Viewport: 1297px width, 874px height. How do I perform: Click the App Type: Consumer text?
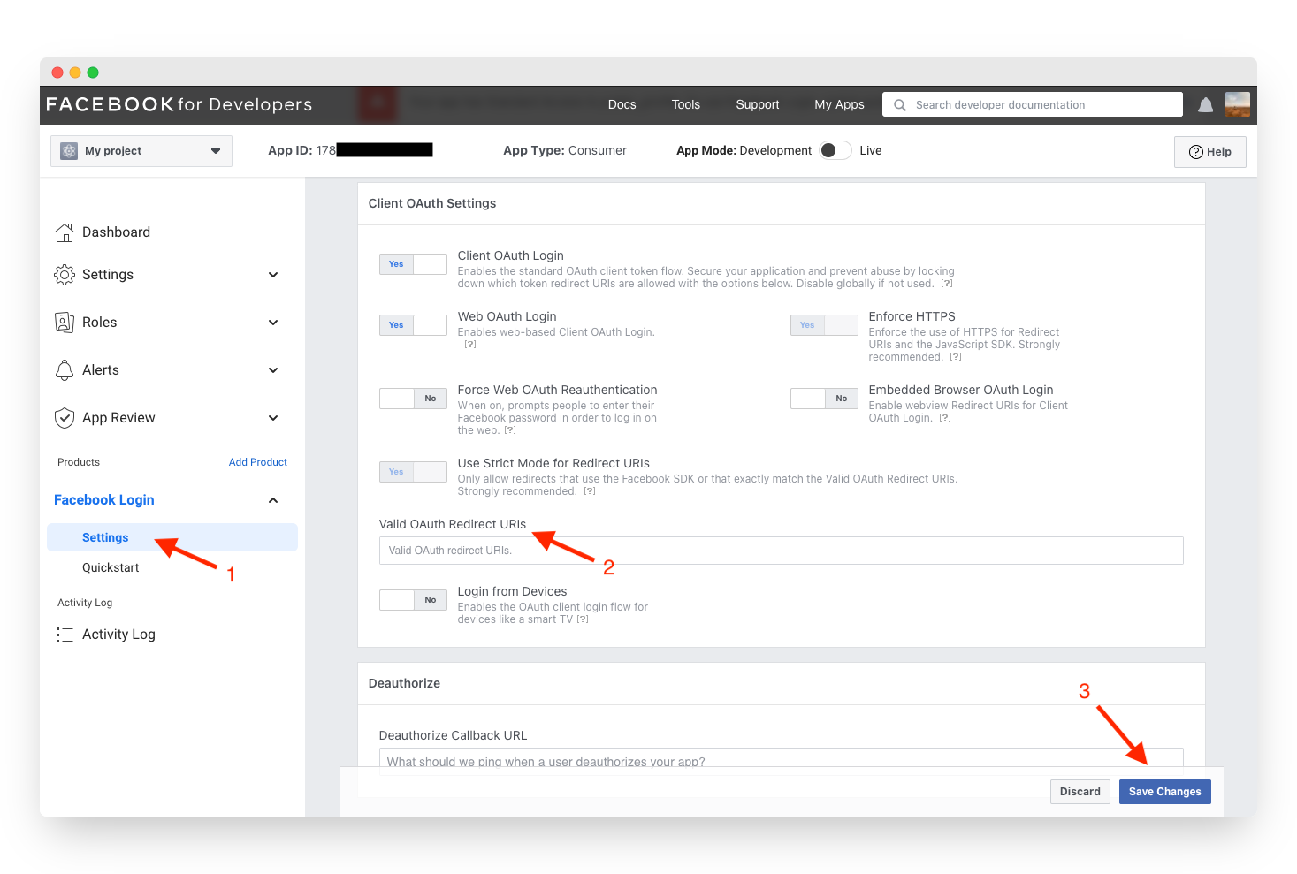click(565, 150)
